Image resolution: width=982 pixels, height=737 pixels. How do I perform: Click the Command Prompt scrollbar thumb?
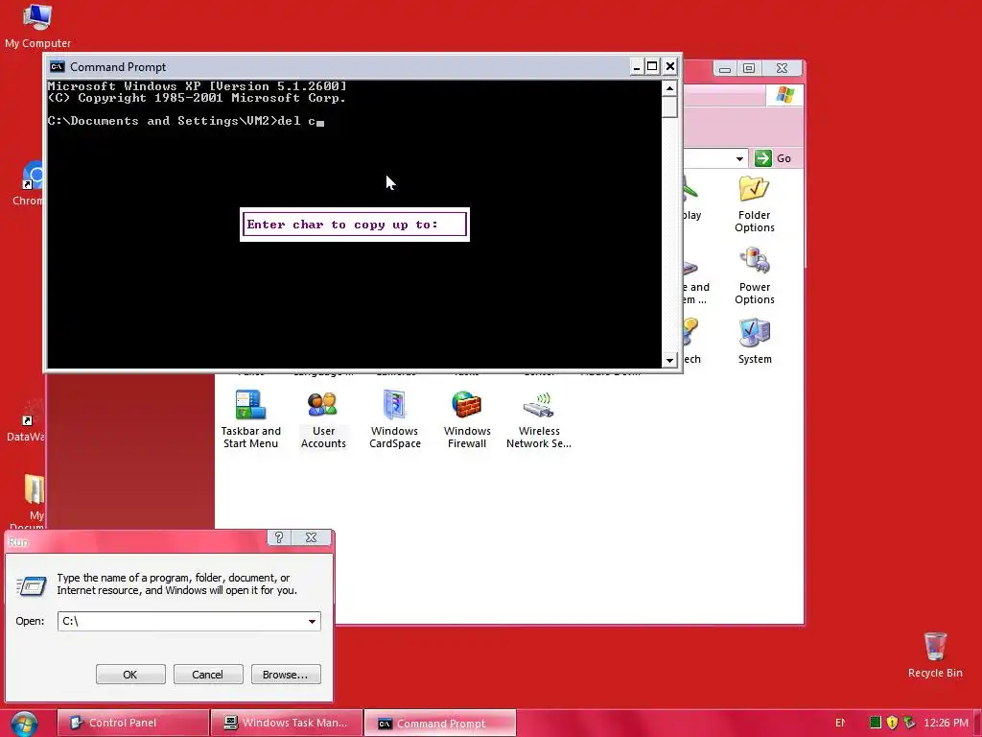[669, 107]
